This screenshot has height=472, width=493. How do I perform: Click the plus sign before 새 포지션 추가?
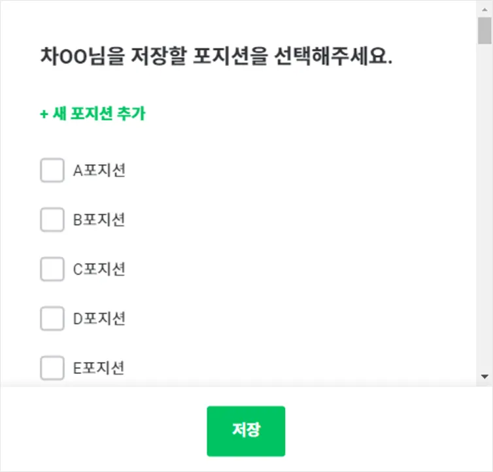[x=44, y=114]
